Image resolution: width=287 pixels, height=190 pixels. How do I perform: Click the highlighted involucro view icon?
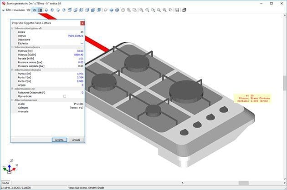(35, 10)
